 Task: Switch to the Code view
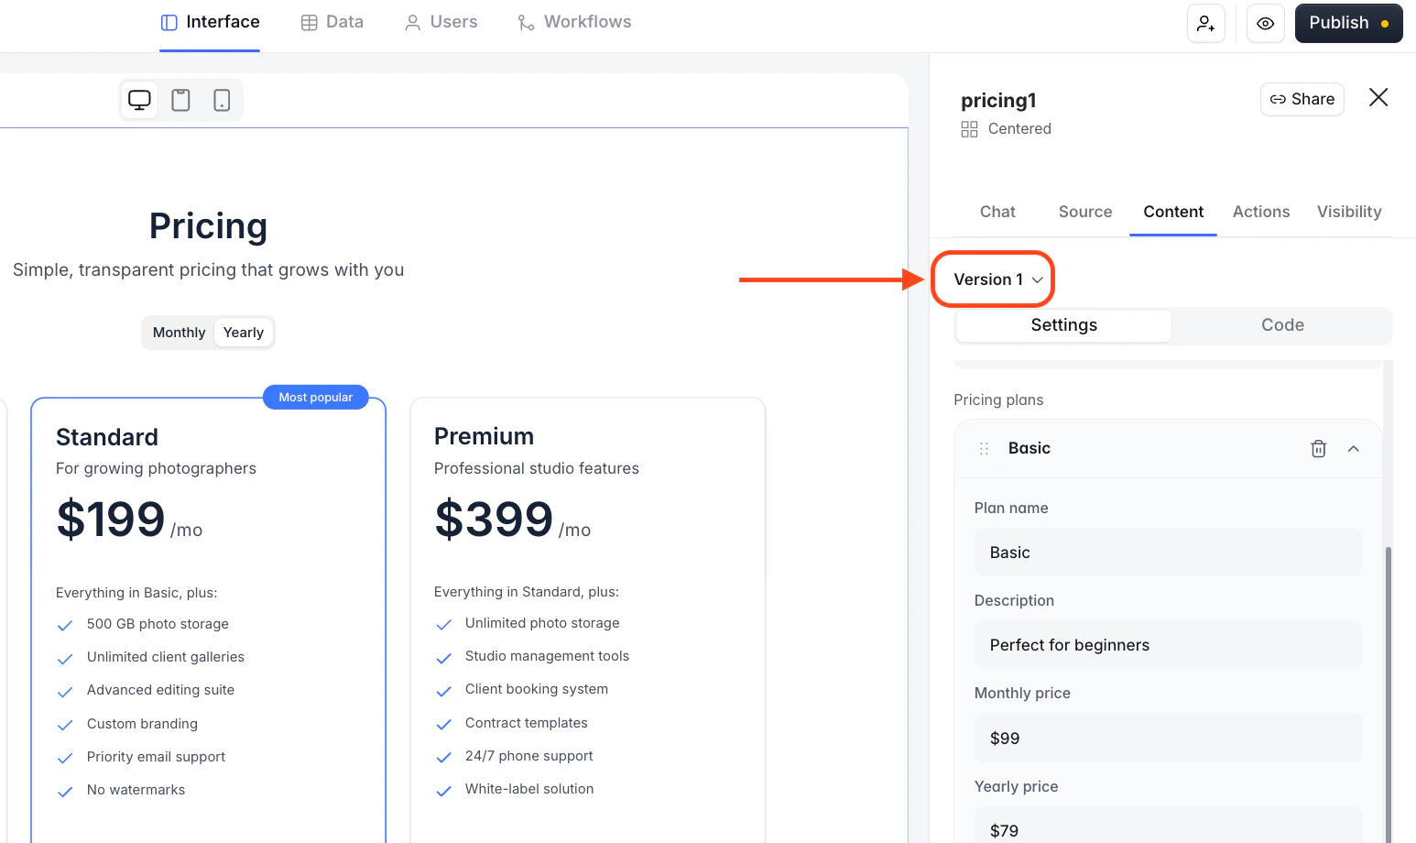click(x=1282, y=325)
